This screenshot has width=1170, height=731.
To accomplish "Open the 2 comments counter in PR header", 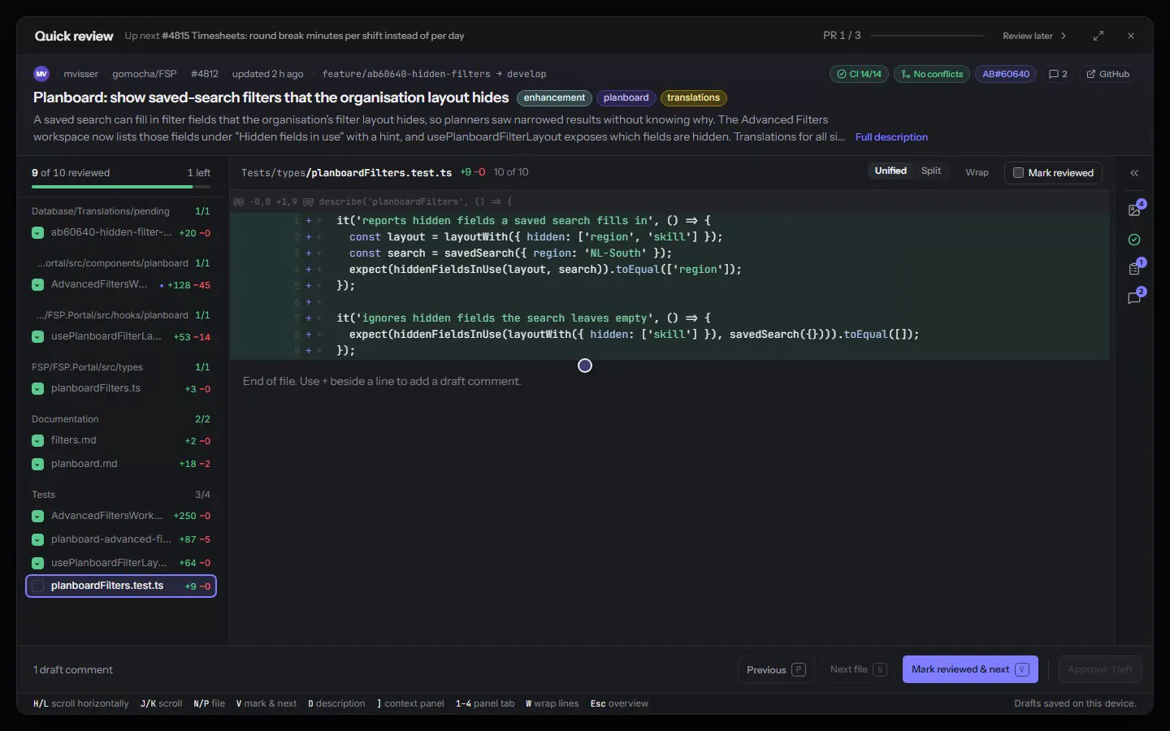I will pyautogui.click(x=1058, y=74).
